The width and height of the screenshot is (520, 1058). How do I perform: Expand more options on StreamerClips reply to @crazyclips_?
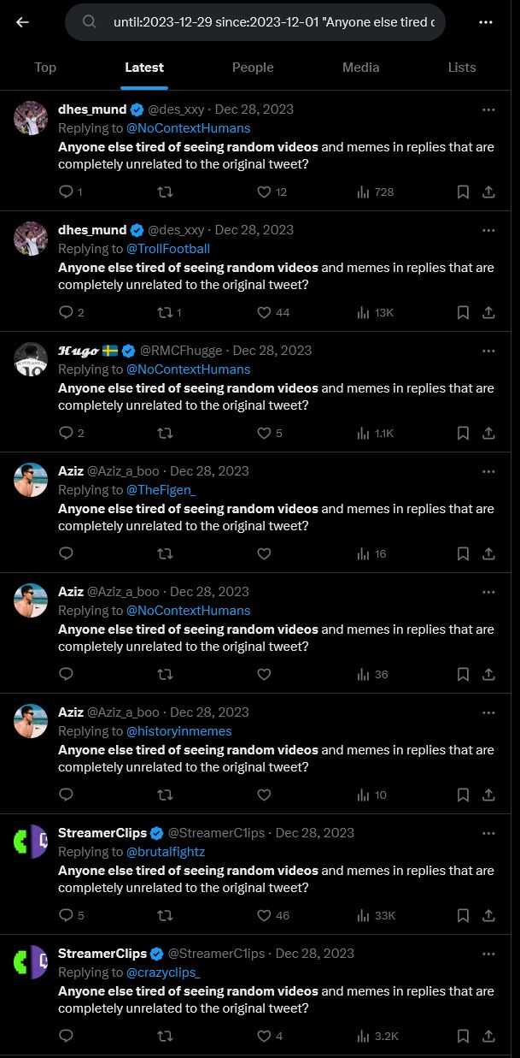[x=488, y=954]
